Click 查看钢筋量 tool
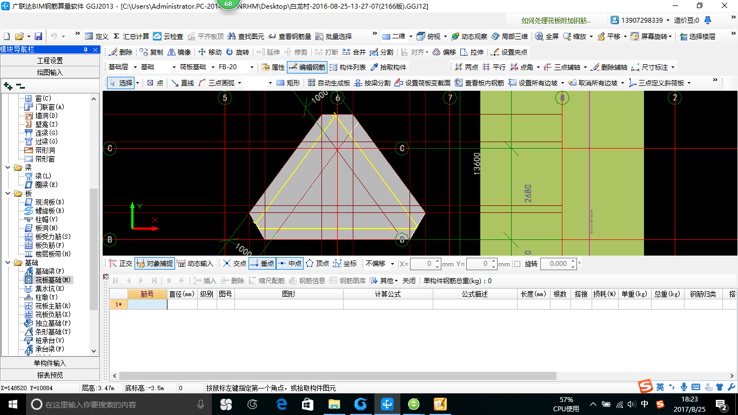Viewport: 738px width, 415px height. pos(290,36)
